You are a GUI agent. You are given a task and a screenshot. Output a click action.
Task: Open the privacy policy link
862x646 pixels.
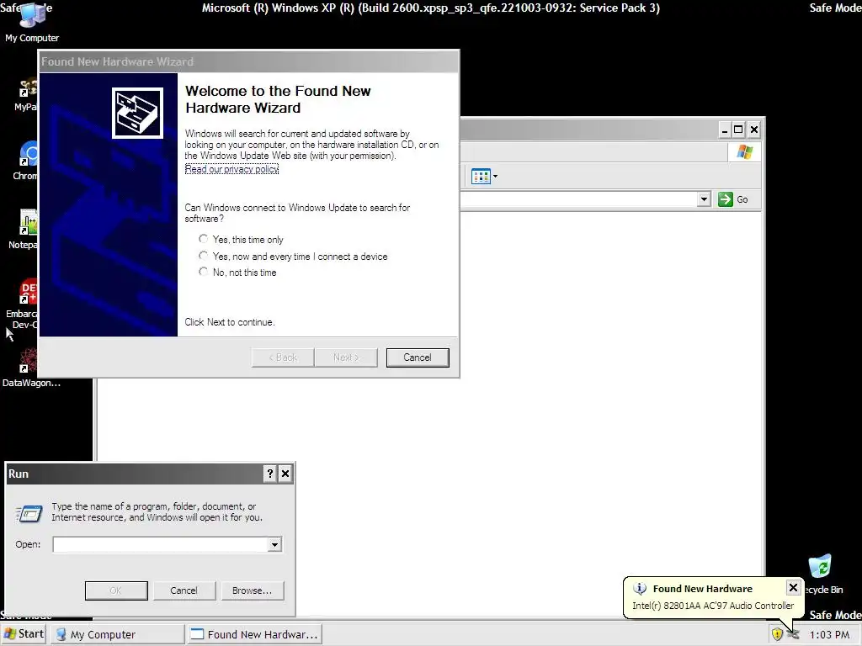[x=232, y=169]
